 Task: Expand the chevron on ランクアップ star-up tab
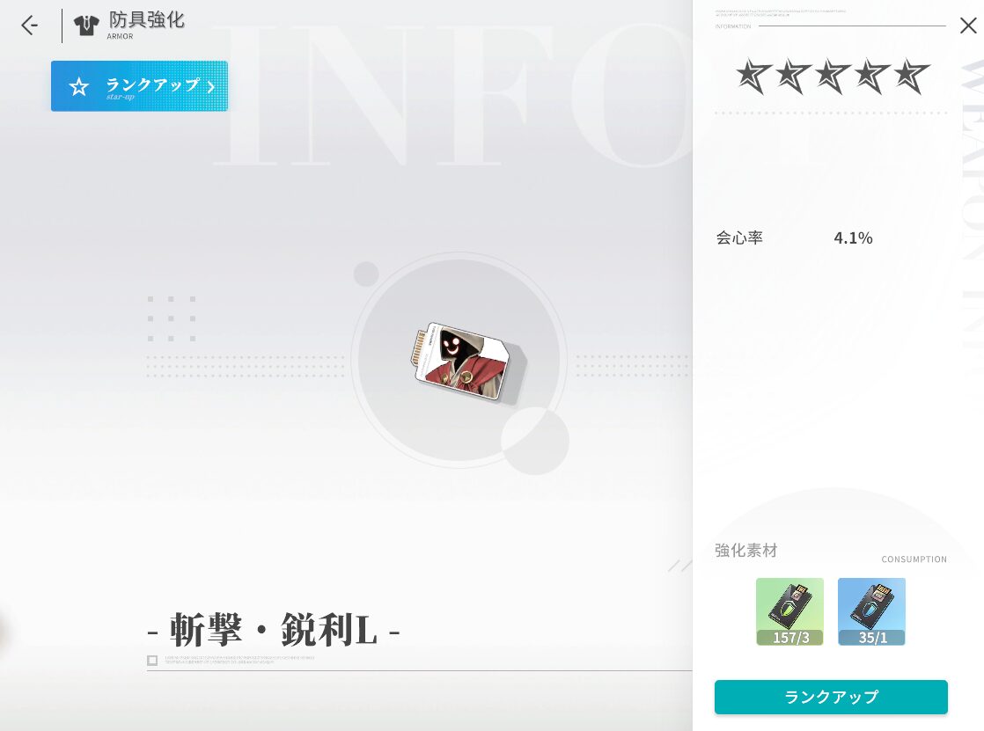click(x=211, y=86)
